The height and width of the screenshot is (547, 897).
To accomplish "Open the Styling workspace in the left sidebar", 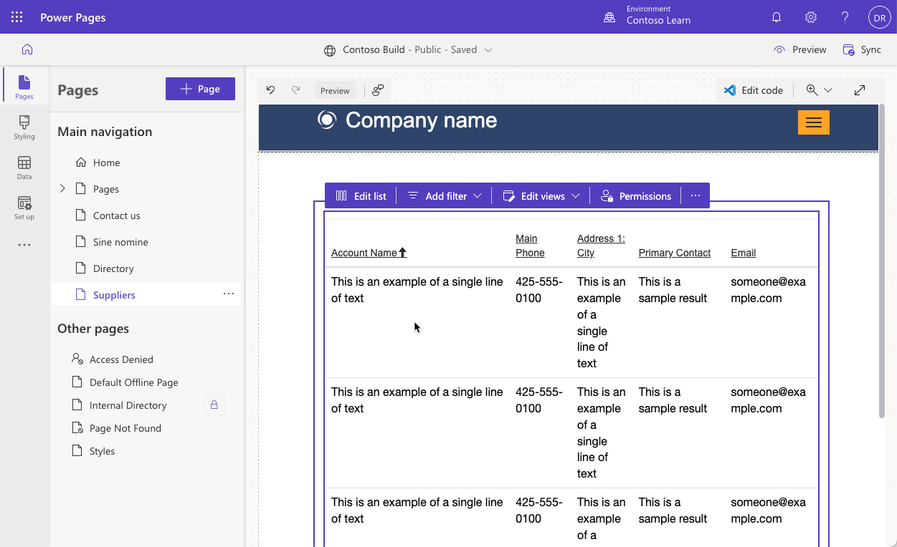I will click(24, 127).
